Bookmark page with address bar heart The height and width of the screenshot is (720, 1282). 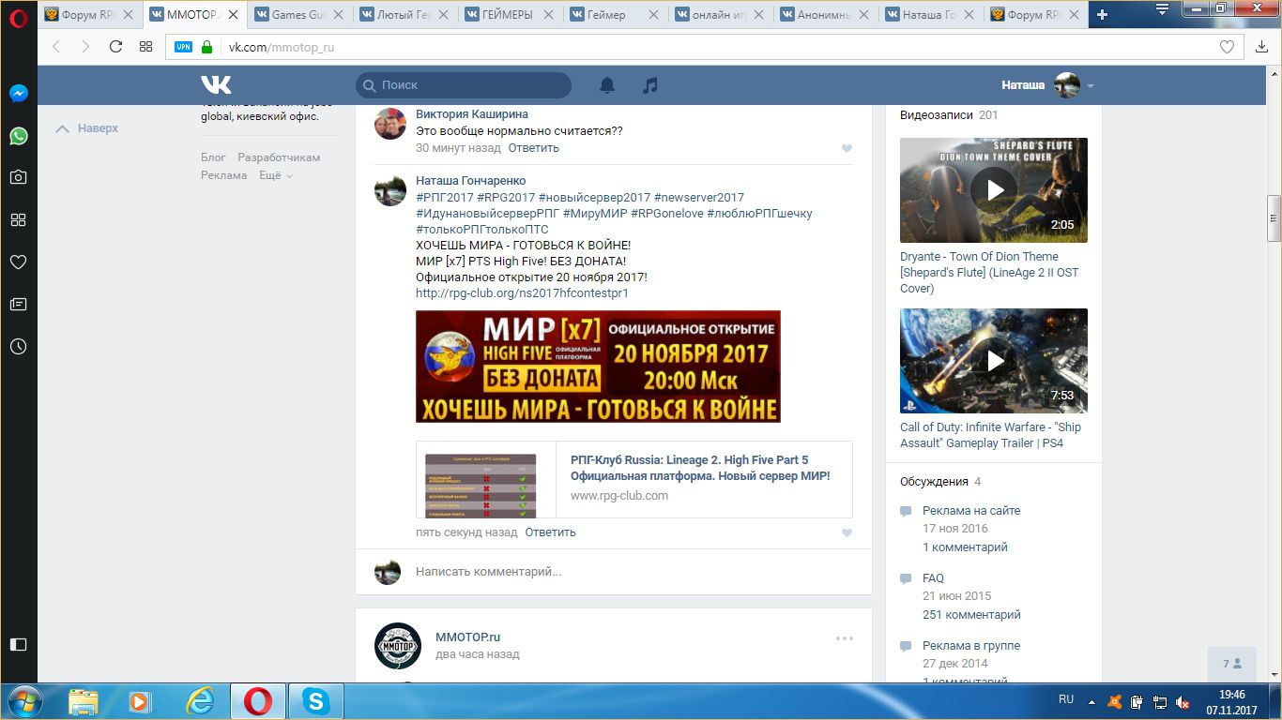(1227, 47)
